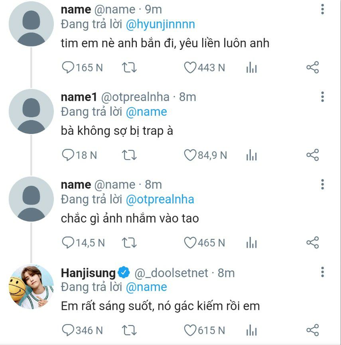The height and width of the screenshot is (345, 341).
Task: View analytics of the "tim em nè" tweet
Action: click(251, 68)
